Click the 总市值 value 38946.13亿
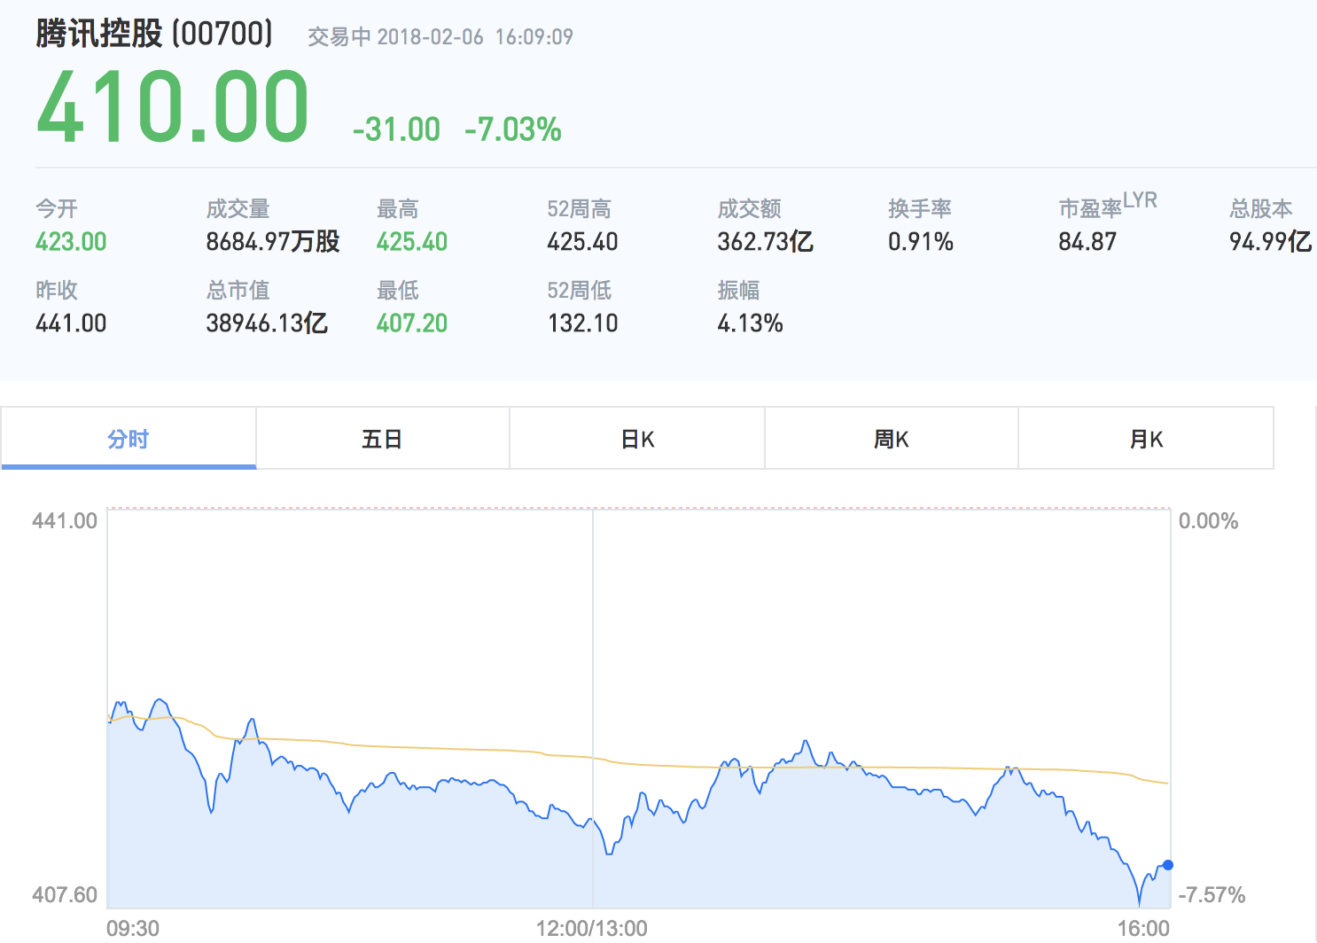Screen dimensions: 1317x943 pyautogui.click(x=267, y=323)
